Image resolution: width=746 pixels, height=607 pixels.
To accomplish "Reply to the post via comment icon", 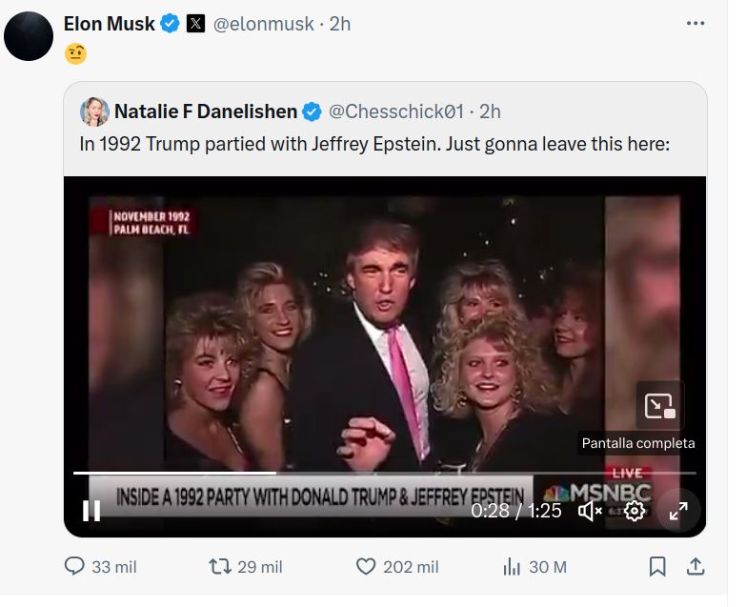I will pyautogui.click(x=75, y=567).
